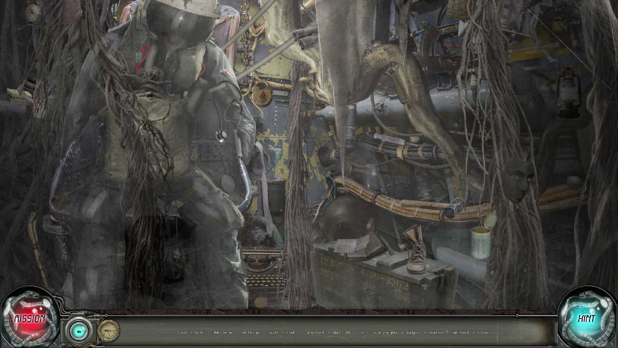Click the cyan camera lens indicator
The image size is (618, 348).
77,332
